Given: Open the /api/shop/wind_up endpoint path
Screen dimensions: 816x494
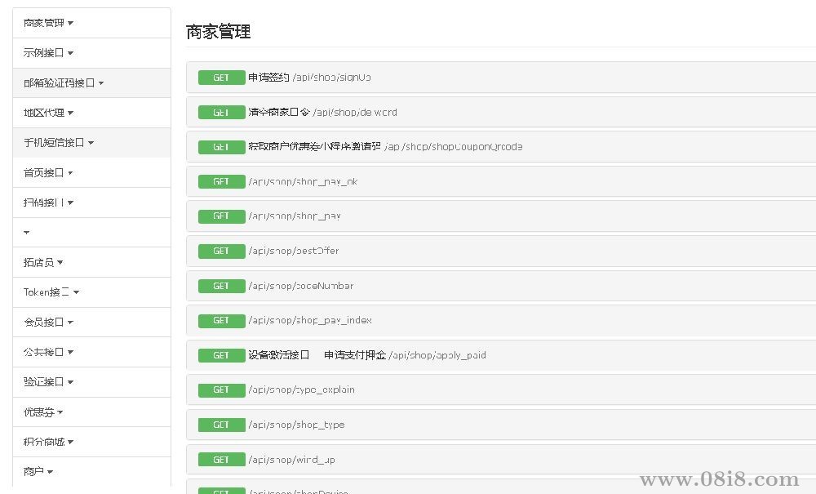Looking at the screenshot, I should pos(291,460).
